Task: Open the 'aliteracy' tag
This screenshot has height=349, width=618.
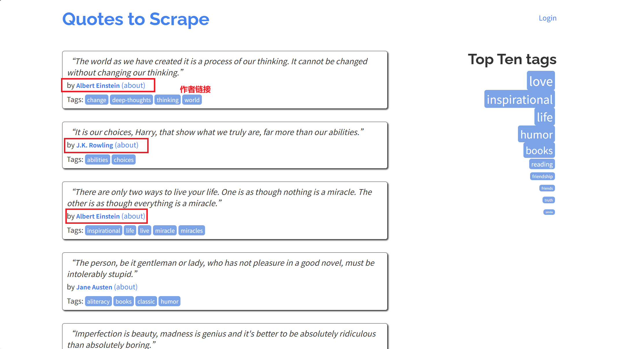Action: click(x=98, y=302)
